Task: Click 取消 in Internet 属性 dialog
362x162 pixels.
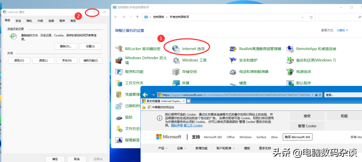Action: (77, 159)
